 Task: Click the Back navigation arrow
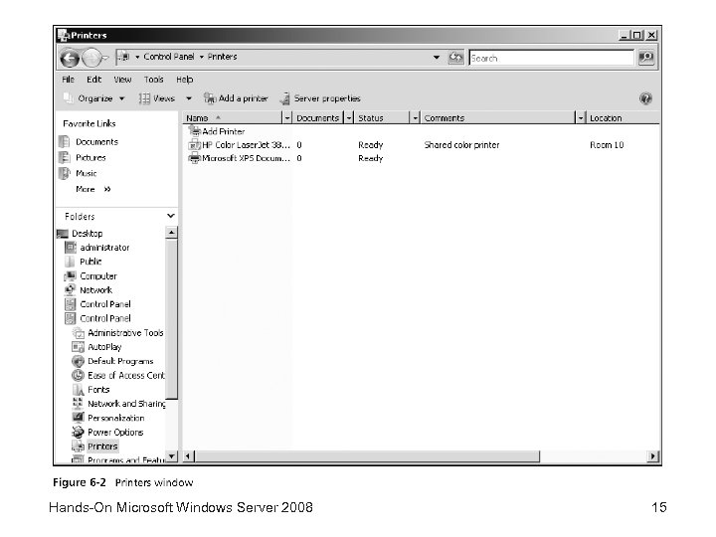pyautogui.click(x=70, y=58)
